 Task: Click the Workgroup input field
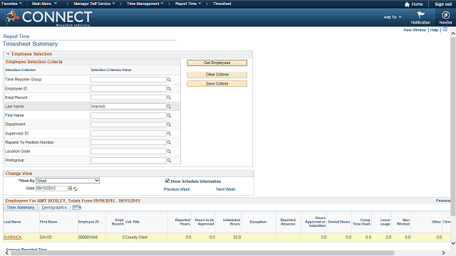[x=128, y=160]
